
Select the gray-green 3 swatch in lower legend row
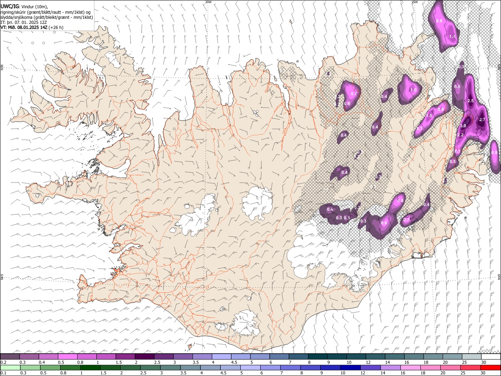(170, 367)
